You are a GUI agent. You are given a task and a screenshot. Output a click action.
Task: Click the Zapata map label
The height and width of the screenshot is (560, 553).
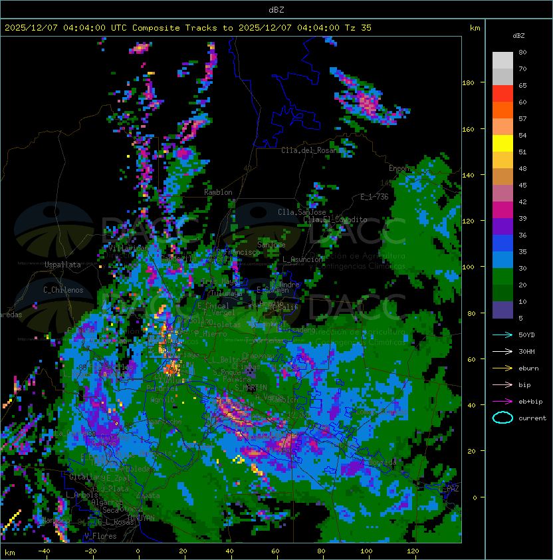point(148,495)
